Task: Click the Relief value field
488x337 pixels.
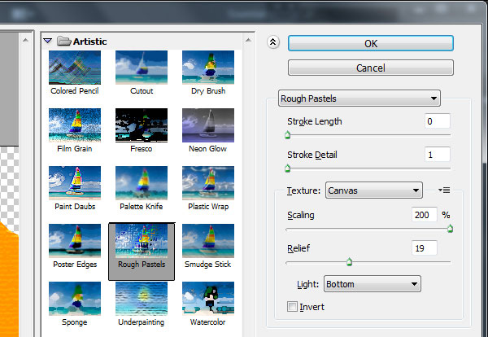Action: [x=424, y=248]
